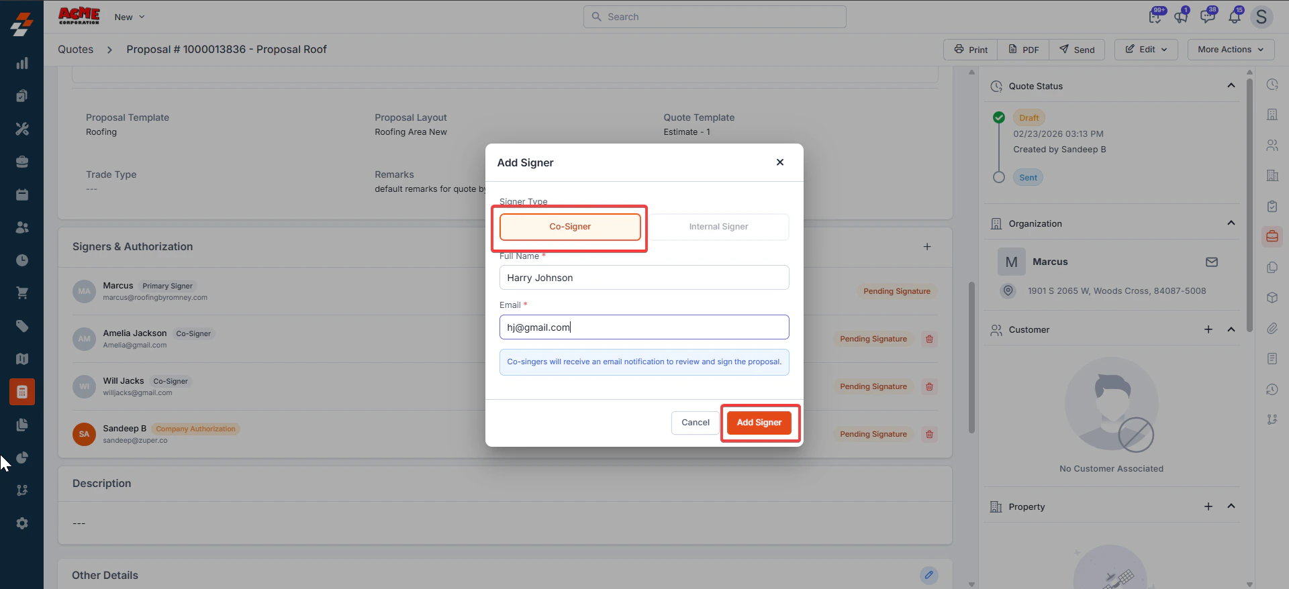
Task: Click the ACME Corporation logo
Action: click(x=79, y=16)
